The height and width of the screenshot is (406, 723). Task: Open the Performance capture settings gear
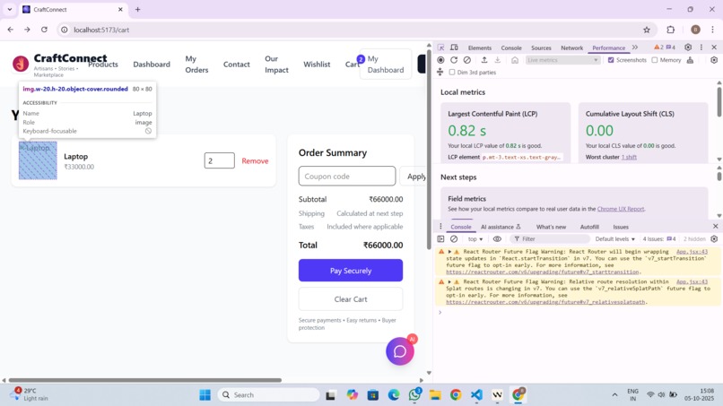click(714, 60)
